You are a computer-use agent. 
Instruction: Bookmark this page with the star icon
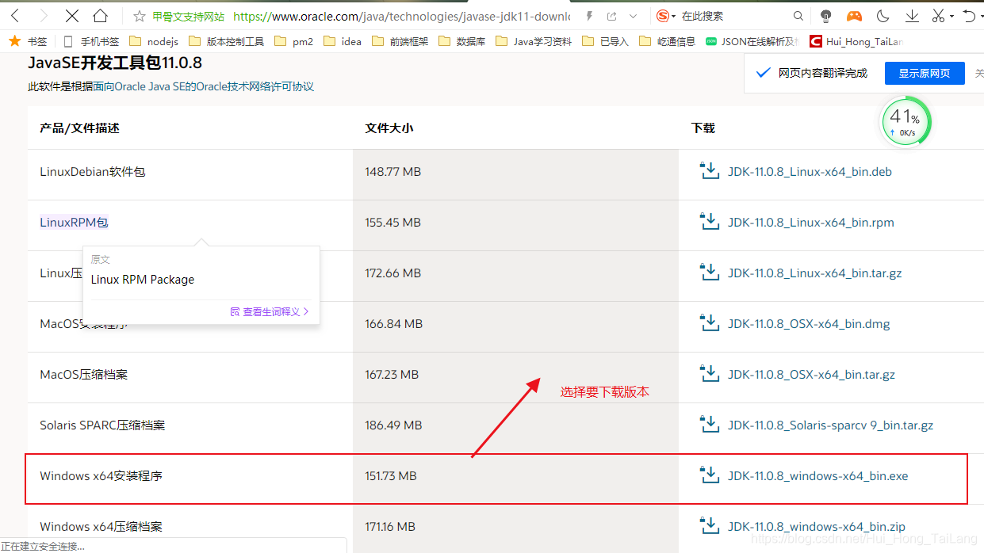point(140,16)
